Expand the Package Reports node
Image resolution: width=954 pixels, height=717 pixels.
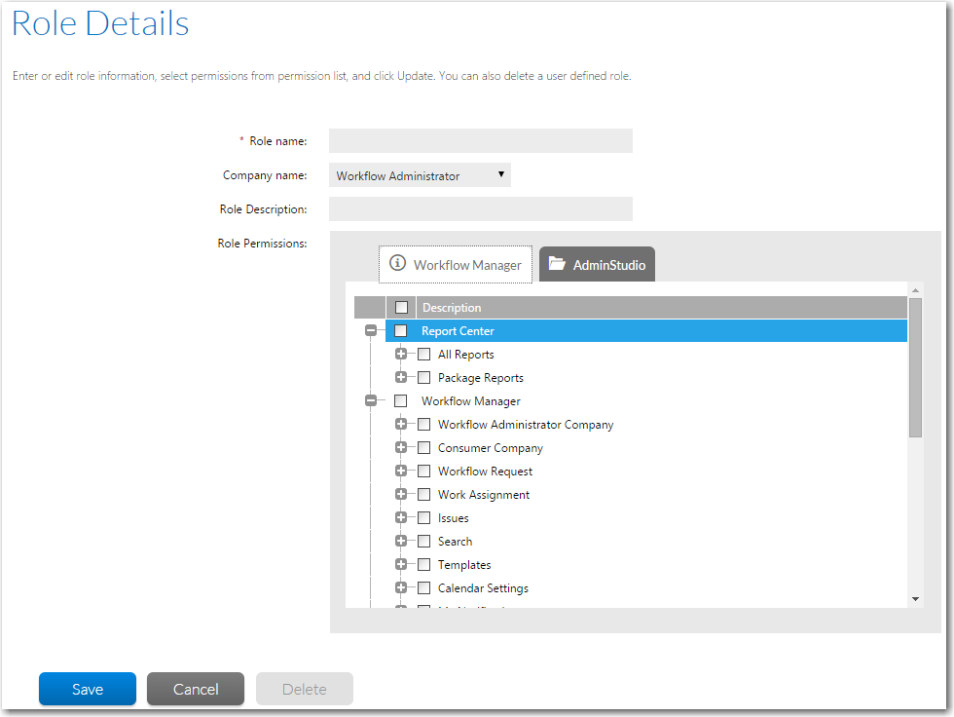click(401, 378)
